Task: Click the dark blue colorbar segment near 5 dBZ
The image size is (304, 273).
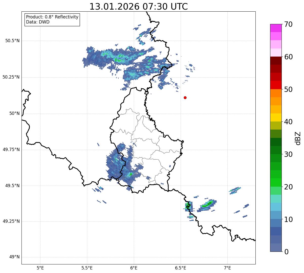Action: pos(276,231)
